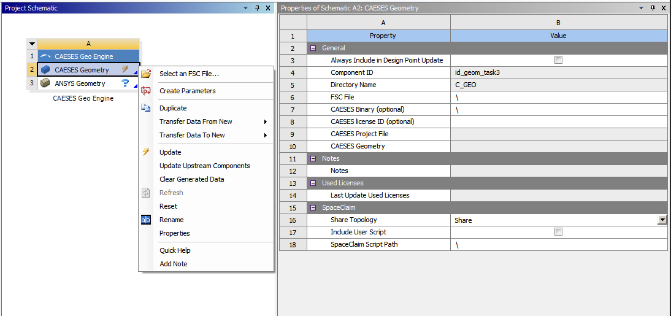The width and height of the screenshot is (671, 316).
Task: Choose Select an FSC File menu entry
Action: point(189,74)
